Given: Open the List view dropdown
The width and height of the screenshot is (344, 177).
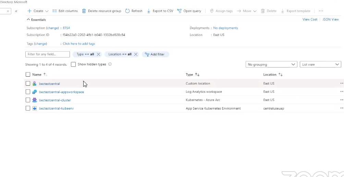Looking at the screenshot, I should pos(320,64).
